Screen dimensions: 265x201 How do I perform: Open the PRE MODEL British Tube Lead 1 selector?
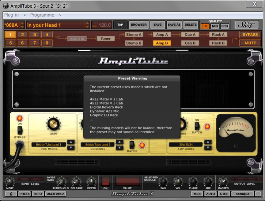(x=49, y=145)
